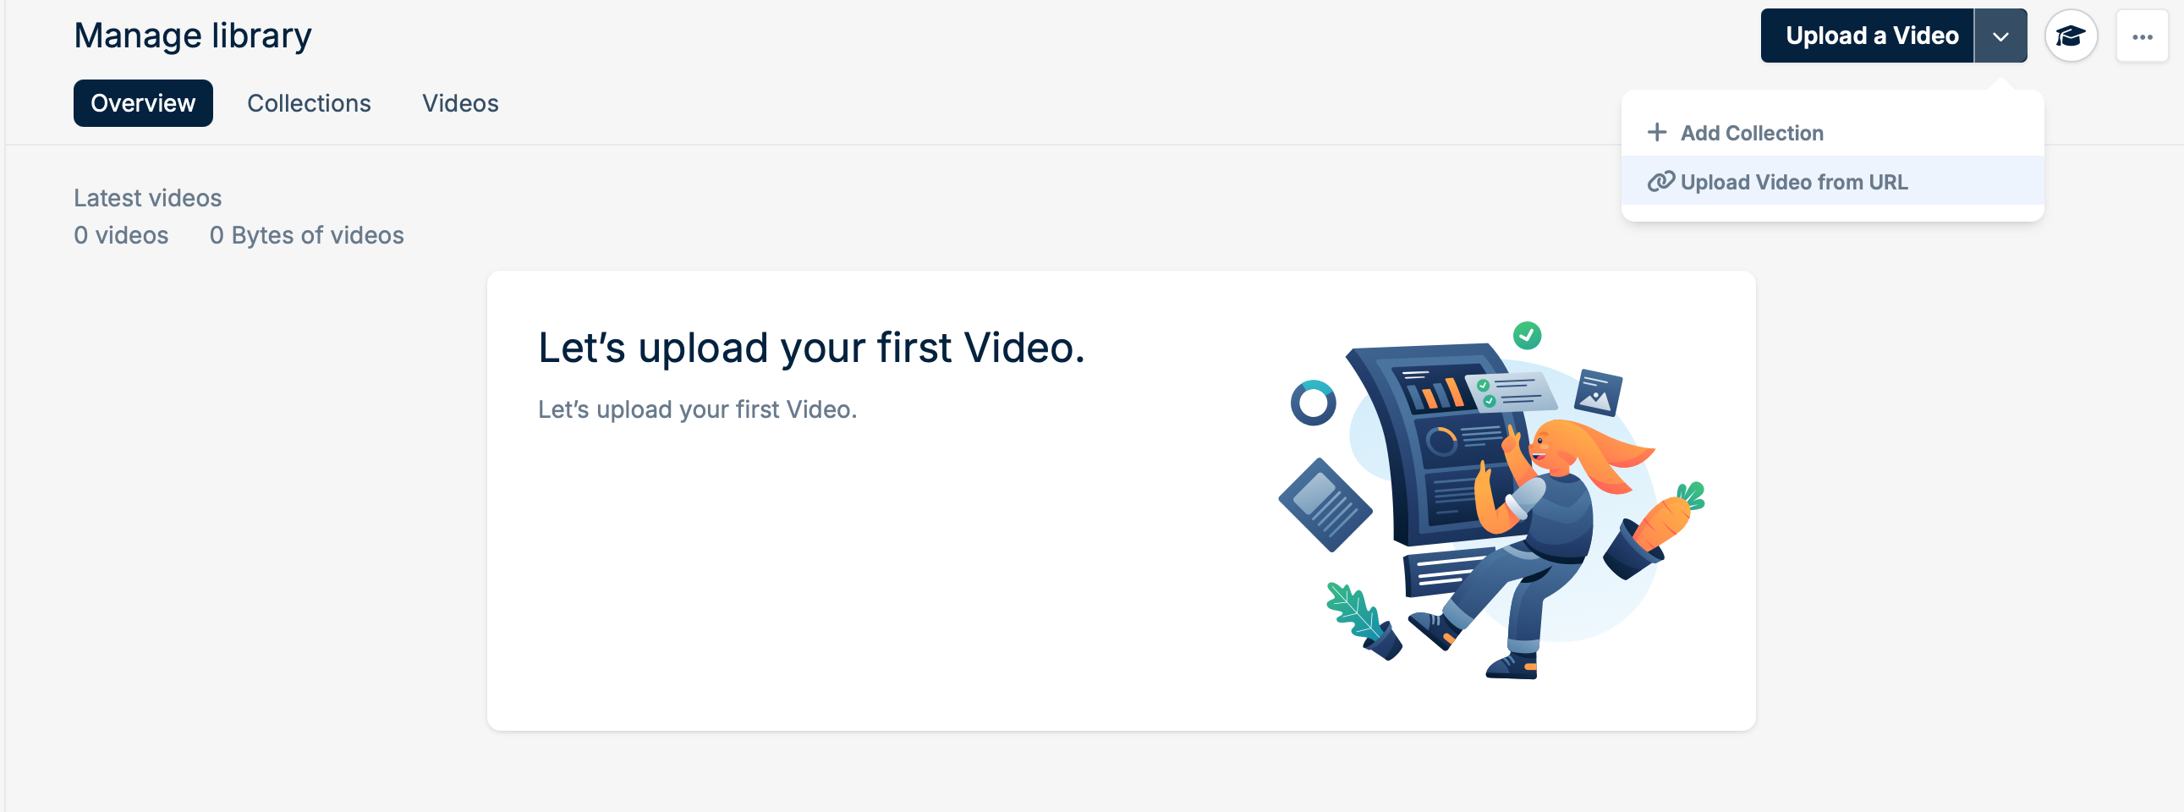Click the Let's upload your first Video heading
The image size is (2184, 812).
810,348
